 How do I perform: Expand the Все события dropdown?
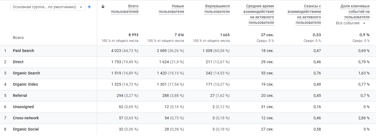(x=351, y=23)
